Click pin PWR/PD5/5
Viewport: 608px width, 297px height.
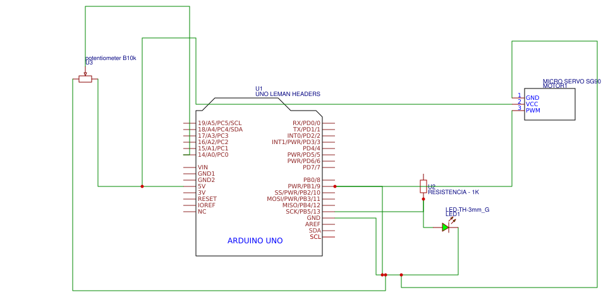[304, 155]
